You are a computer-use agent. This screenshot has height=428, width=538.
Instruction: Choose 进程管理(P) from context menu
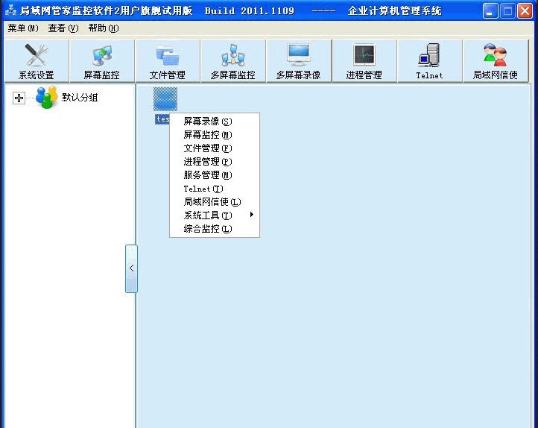215,161
